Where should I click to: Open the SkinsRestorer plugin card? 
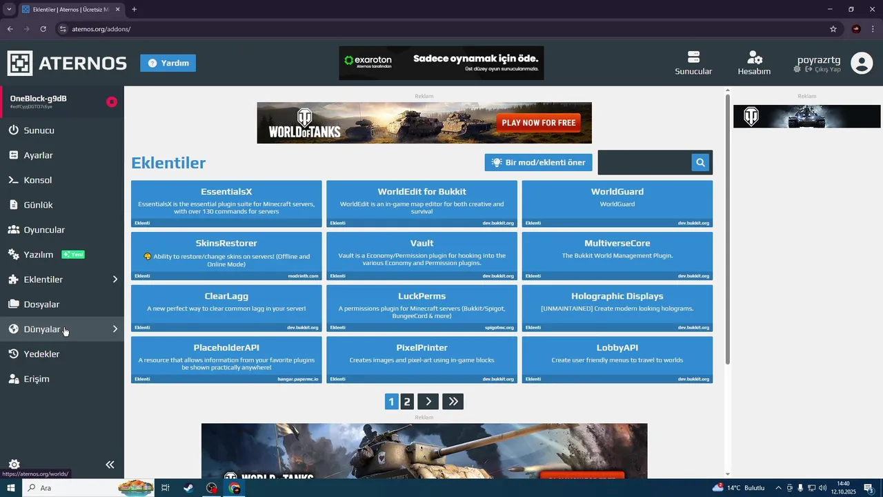tap(226, 256)
